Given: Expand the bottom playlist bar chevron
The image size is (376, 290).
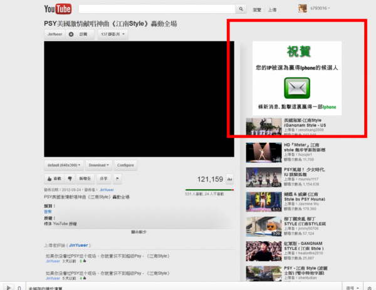Looking at the screenshot, I should point(370,287).
